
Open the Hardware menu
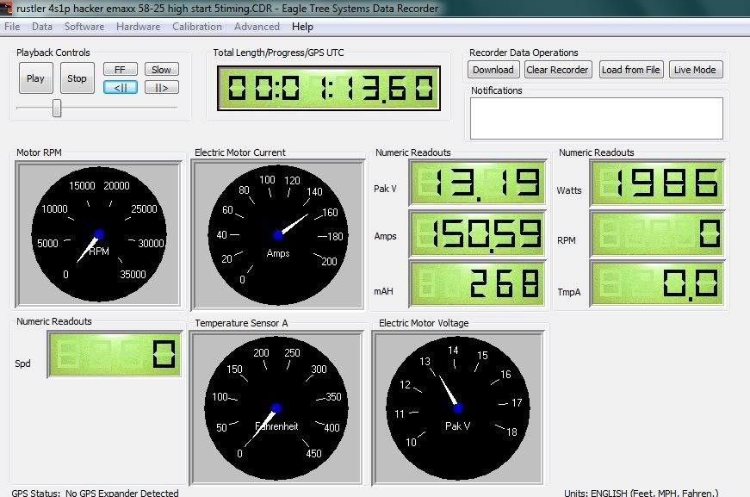point(138,27)
